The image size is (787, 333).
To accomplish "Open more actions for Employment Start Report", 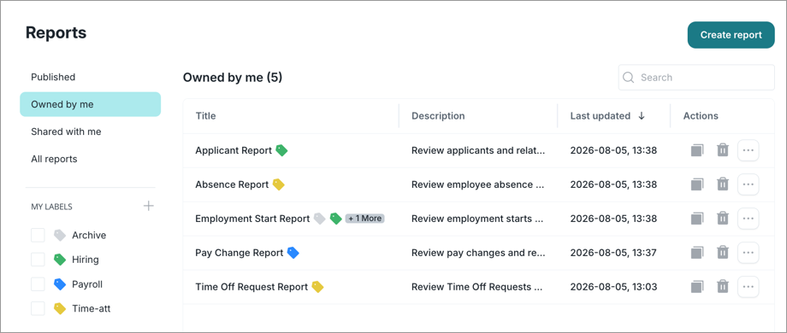I will point(748,219).
